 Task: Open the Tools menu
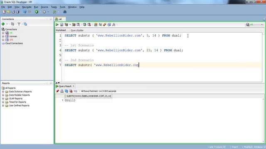(x=62, y=7)
